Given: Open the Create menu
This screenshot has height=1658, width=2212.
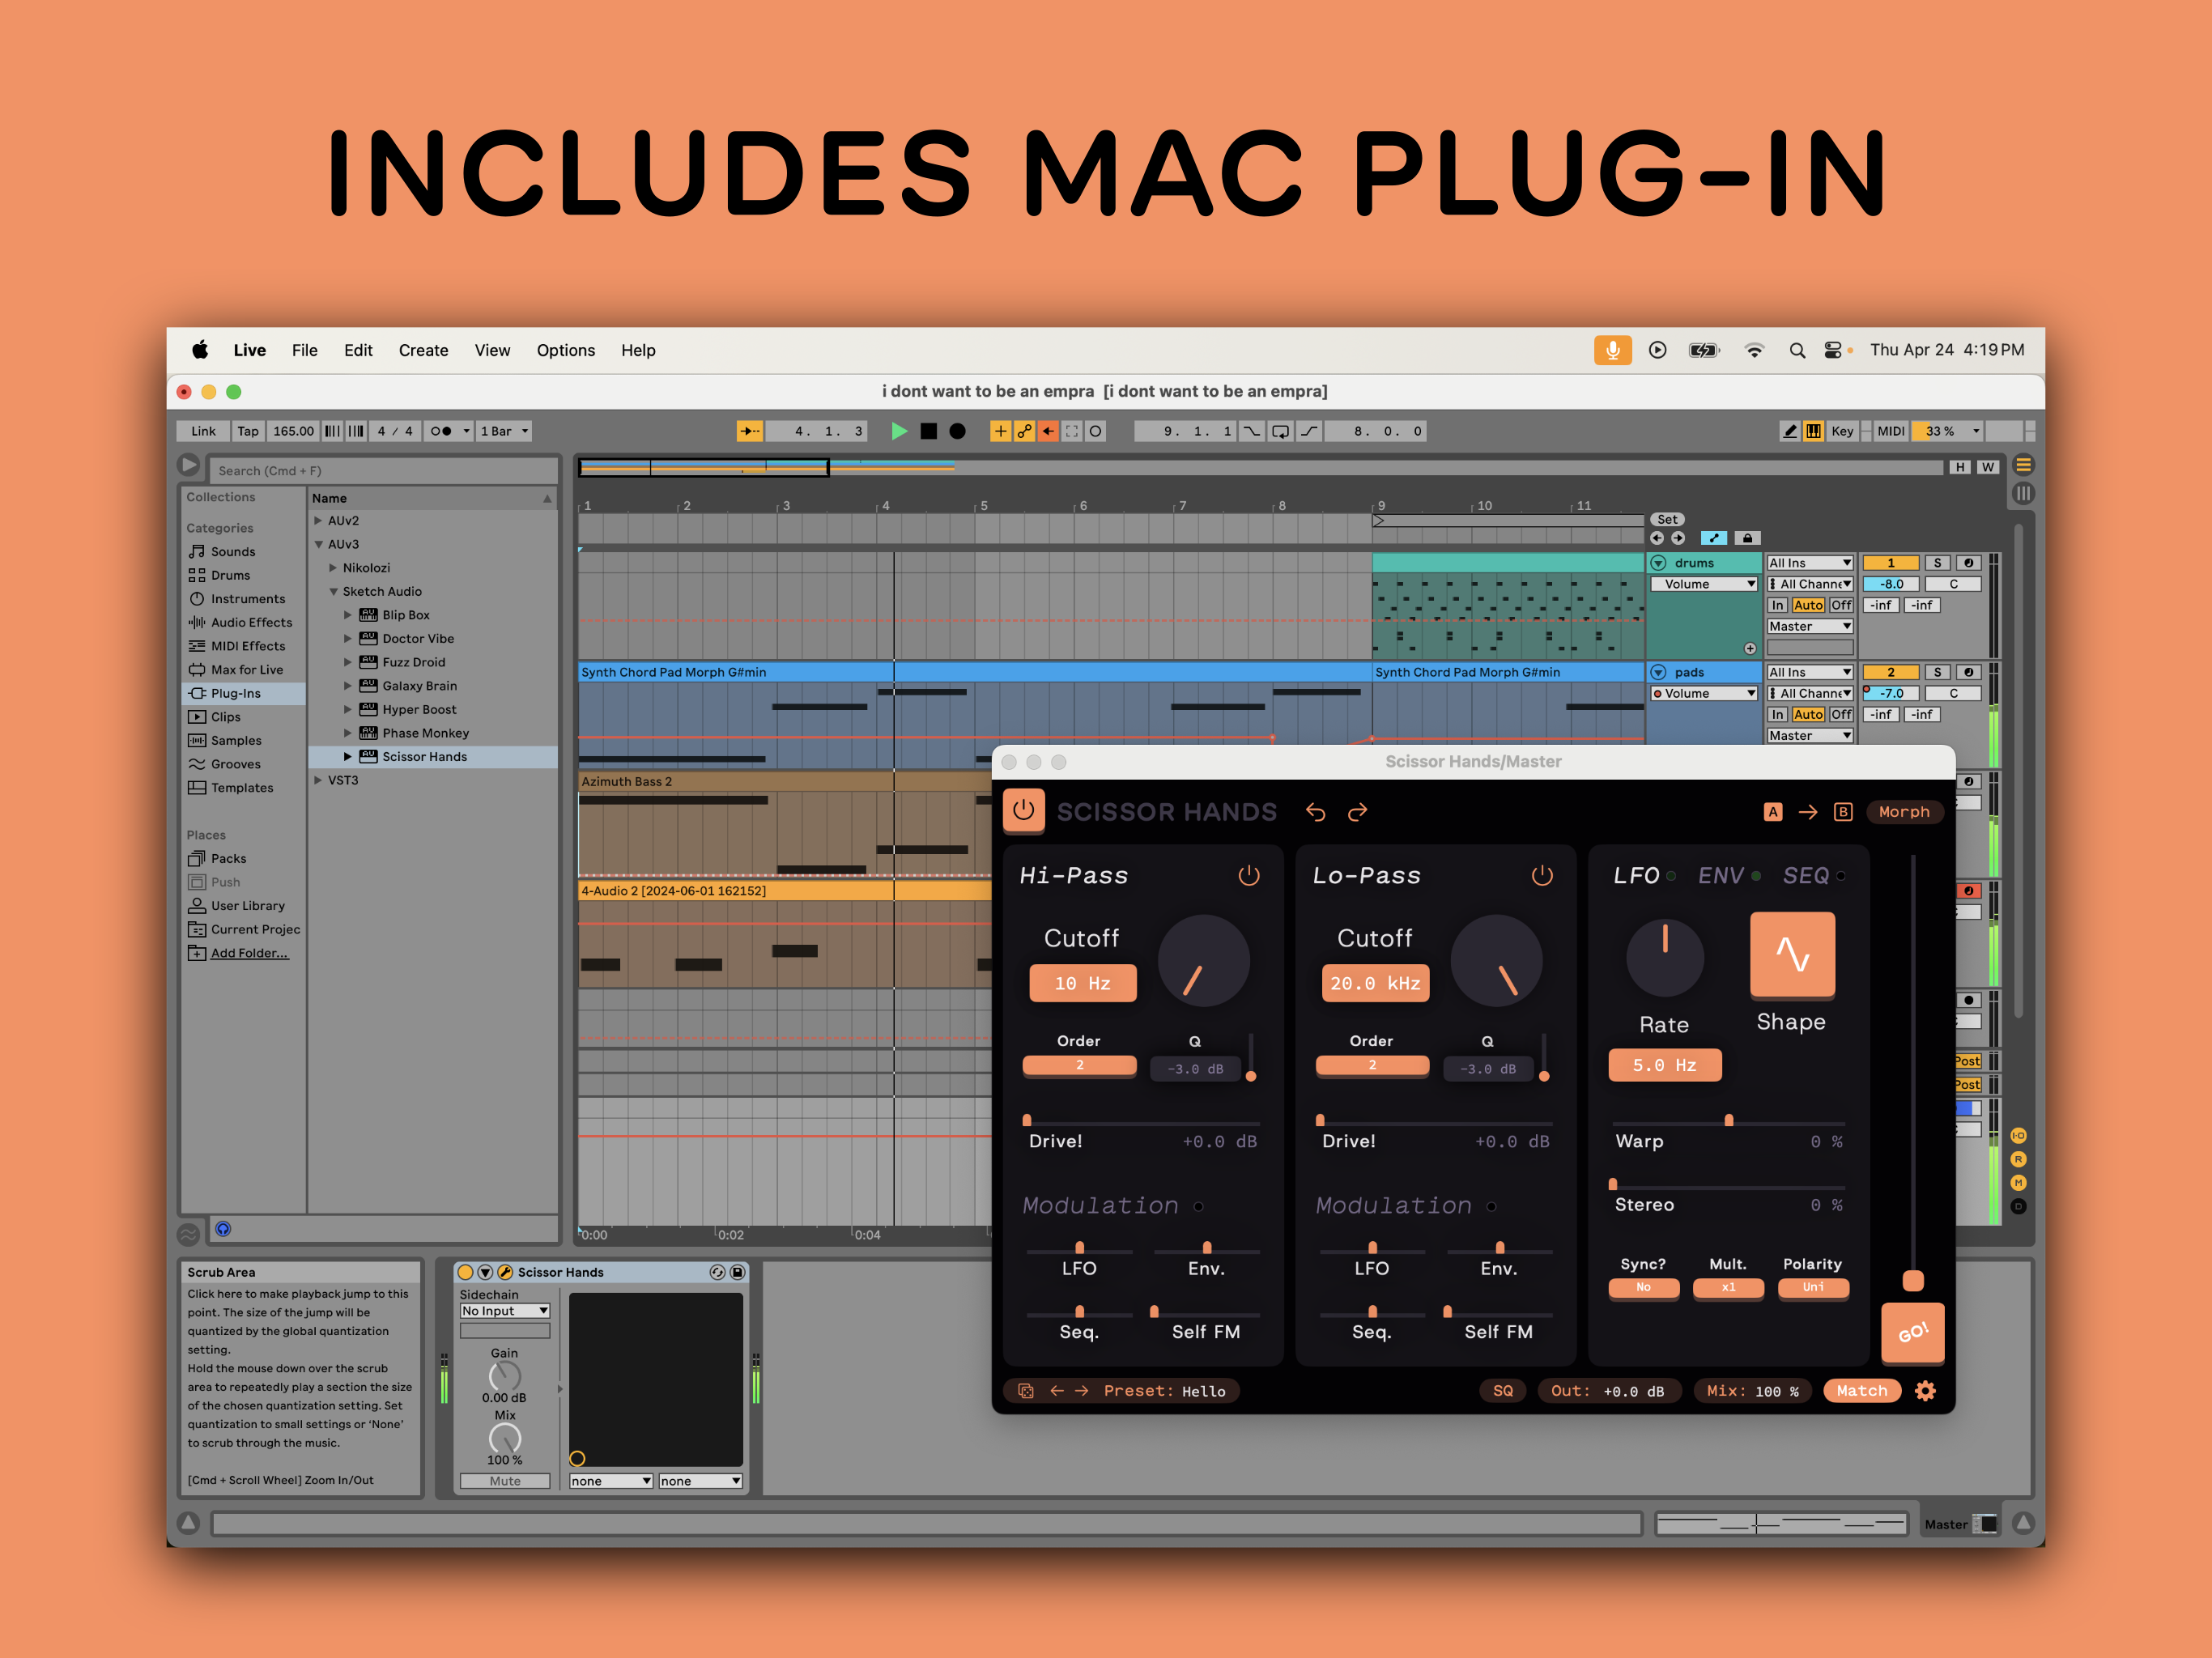Looking at the screenshot, I should [x=423, y=350].
